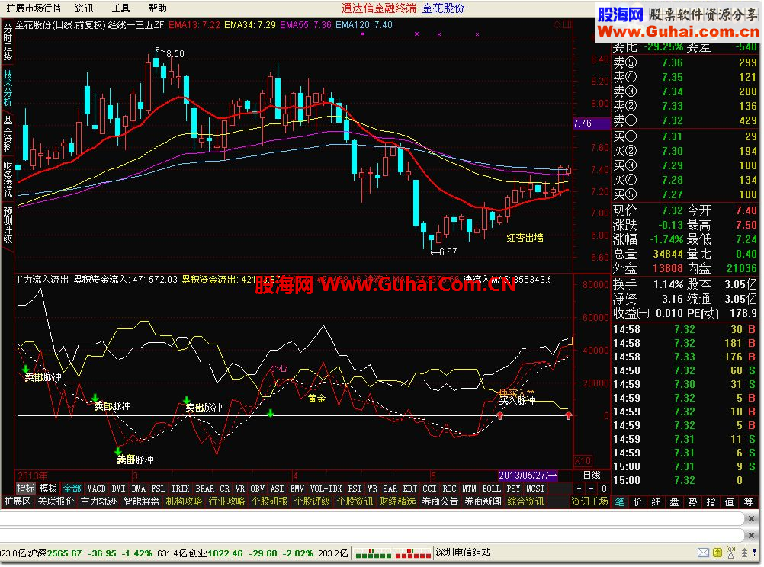This screenshot has height=567, width=764.
Task: Switch to 预测评级 side tab
Action: click(x=8, y=225)
